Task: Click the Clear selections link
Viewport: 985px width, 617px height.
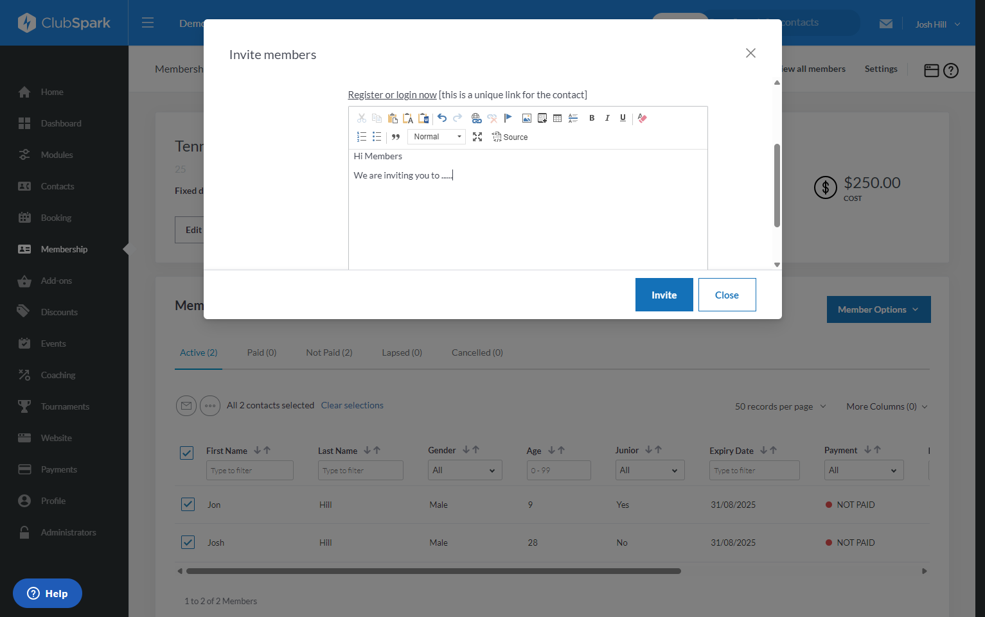Action: pos(352,405)
